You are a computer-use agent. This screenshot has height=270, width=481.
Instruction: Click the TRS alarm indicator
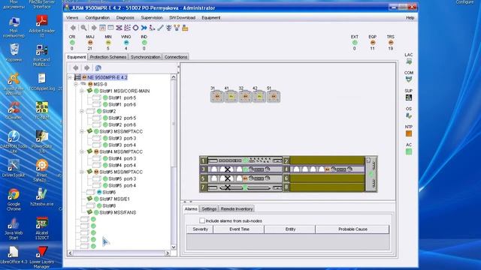[391, 43]
